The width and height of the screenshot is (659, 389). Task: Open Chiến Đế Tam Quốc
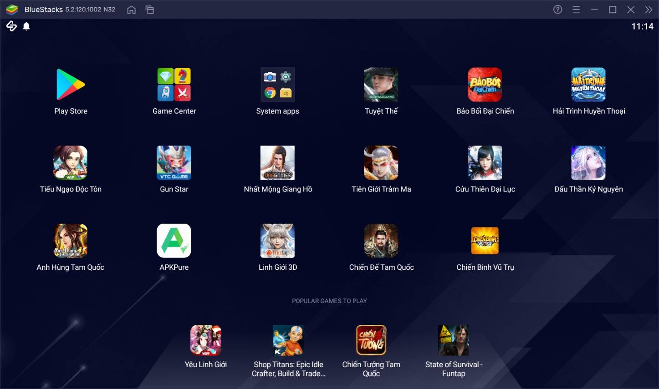(x=381, y=241)
